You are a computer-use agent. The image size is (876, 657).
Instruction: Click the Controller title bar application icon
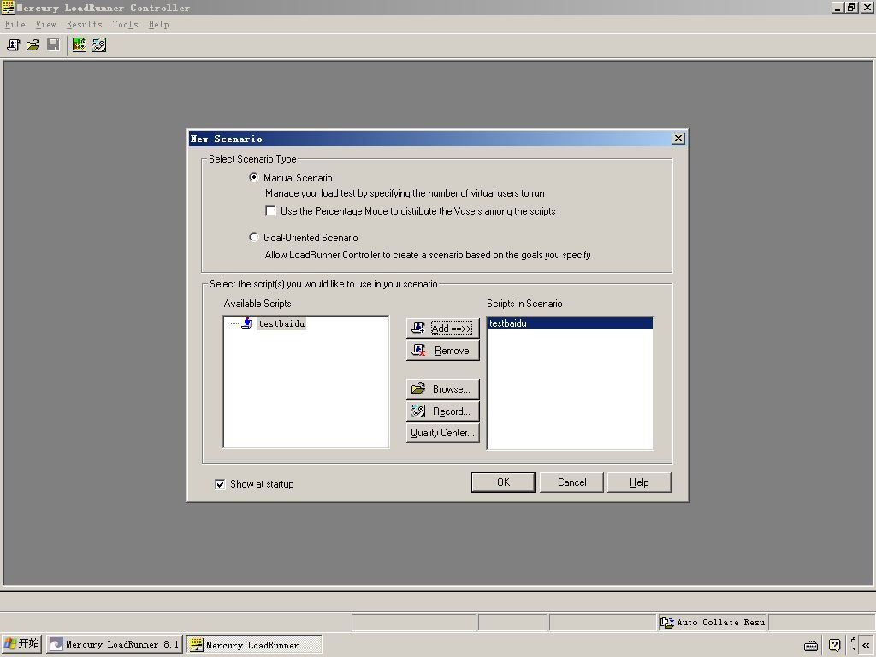(8, 7)
